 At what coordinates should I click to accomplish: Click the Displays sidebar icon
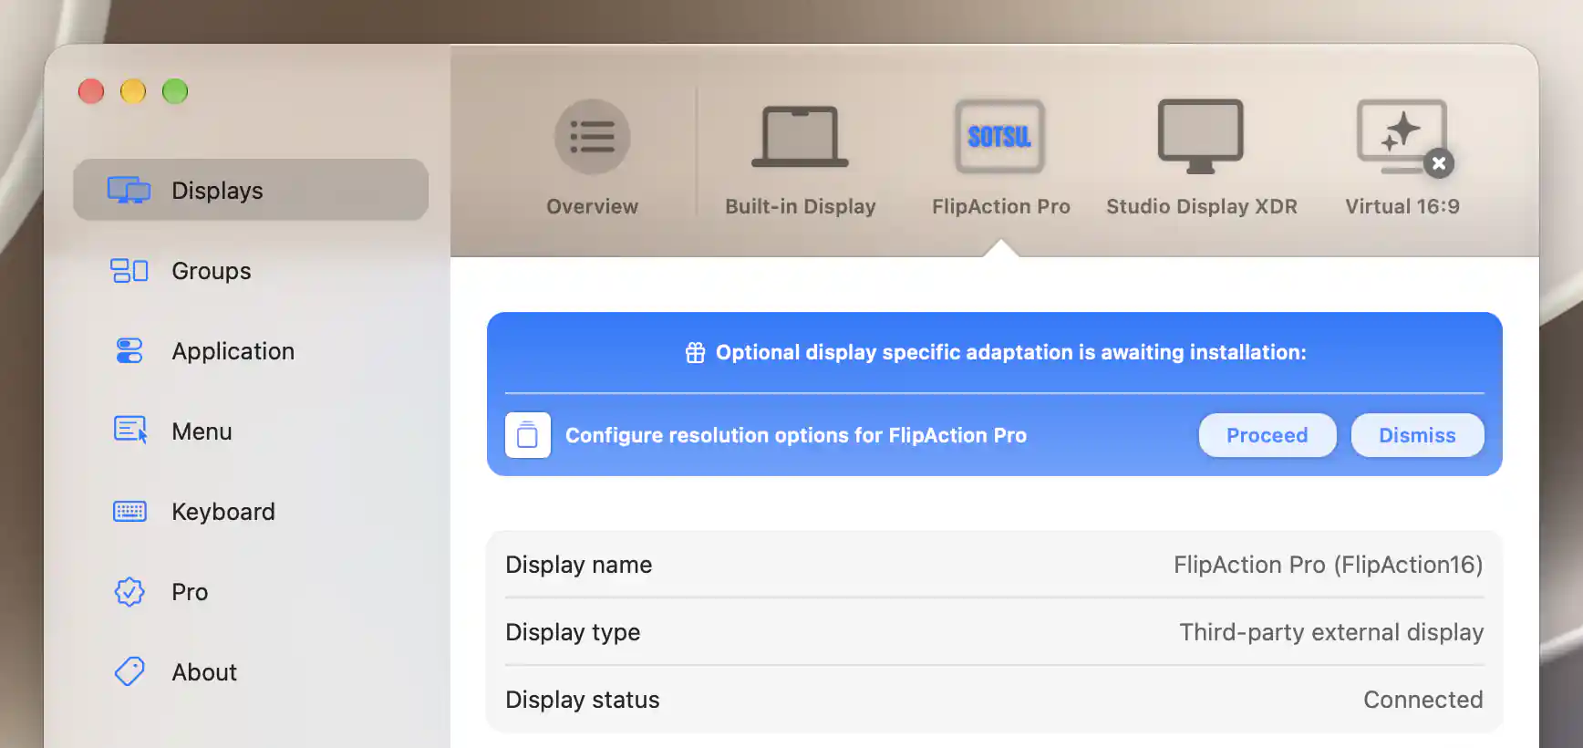[129, 190]
